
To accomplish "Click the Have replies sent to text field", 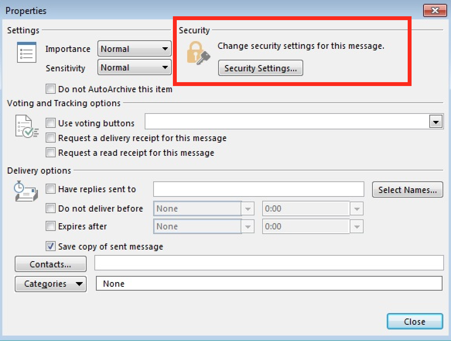I will click(x=258, y=189).
